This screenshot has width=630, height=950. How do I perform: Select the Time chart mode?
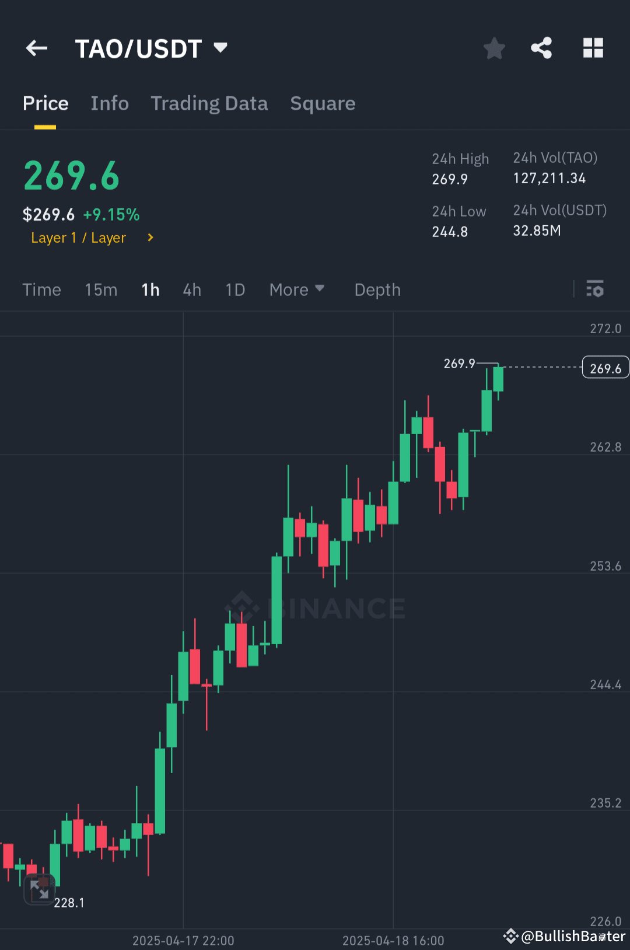[x=41, y=289]
